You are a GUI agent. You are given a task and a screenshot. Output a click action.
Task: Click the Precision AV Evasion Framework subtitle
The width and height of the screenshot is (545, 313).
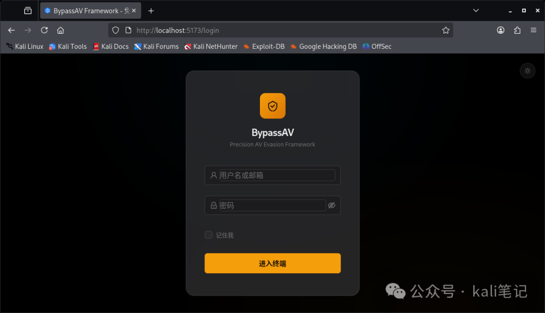(x=272, y=144)
